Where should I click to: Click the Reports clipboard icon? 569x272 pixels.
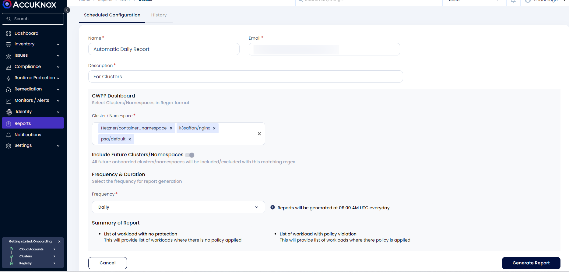pos(9,124)
